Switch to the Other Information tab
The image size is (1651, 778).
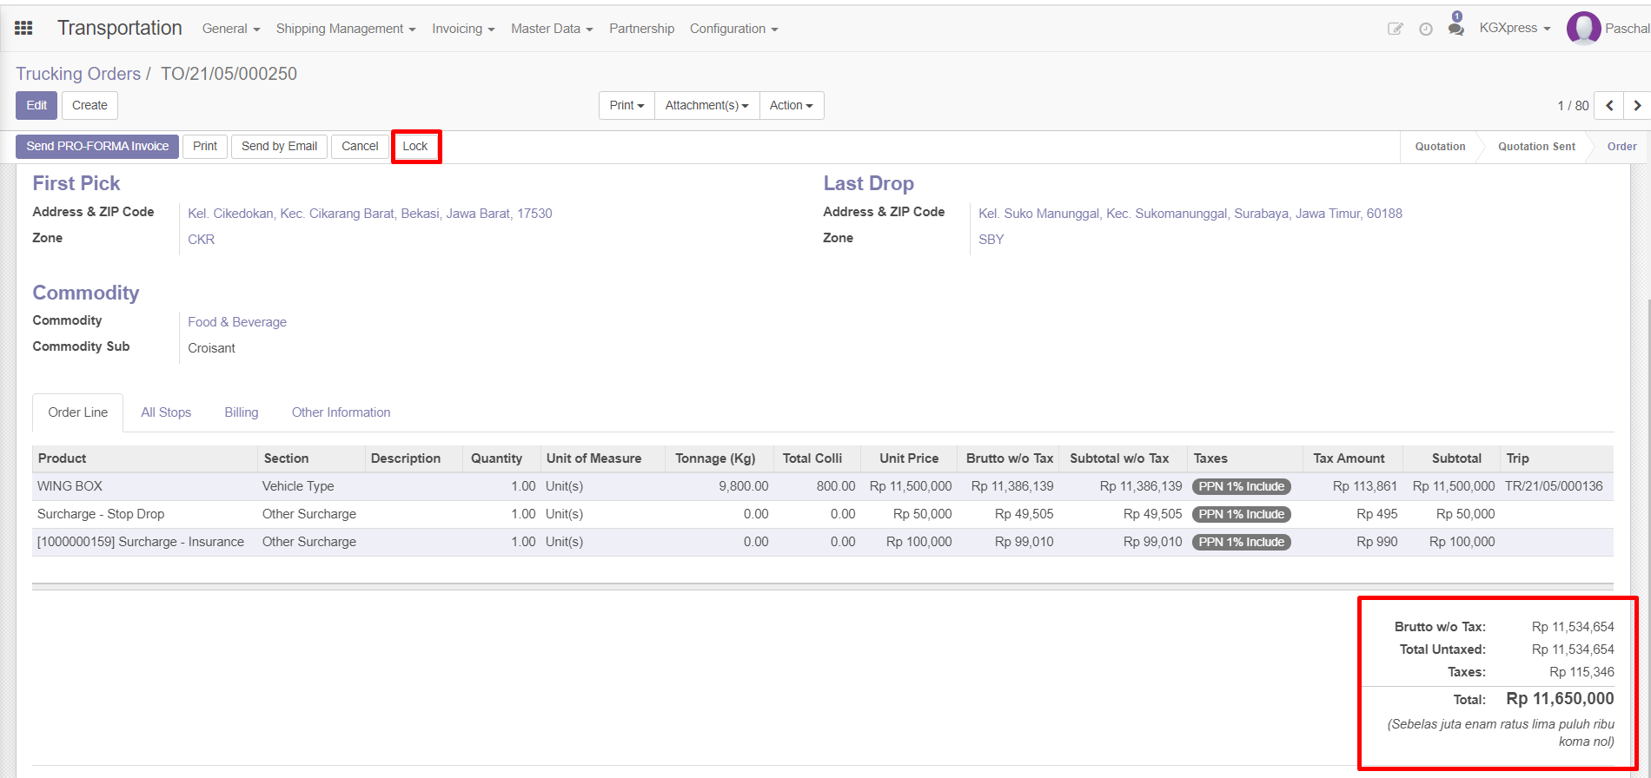click(341, 412)
